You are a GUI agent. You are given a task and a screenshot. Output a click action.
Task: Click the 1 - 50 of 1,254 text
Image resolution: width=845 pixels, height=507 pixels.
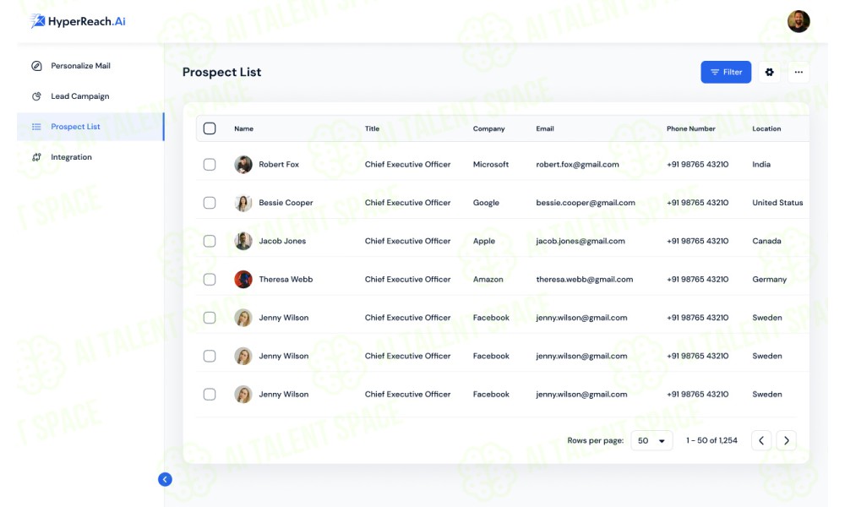pos(711,440)
